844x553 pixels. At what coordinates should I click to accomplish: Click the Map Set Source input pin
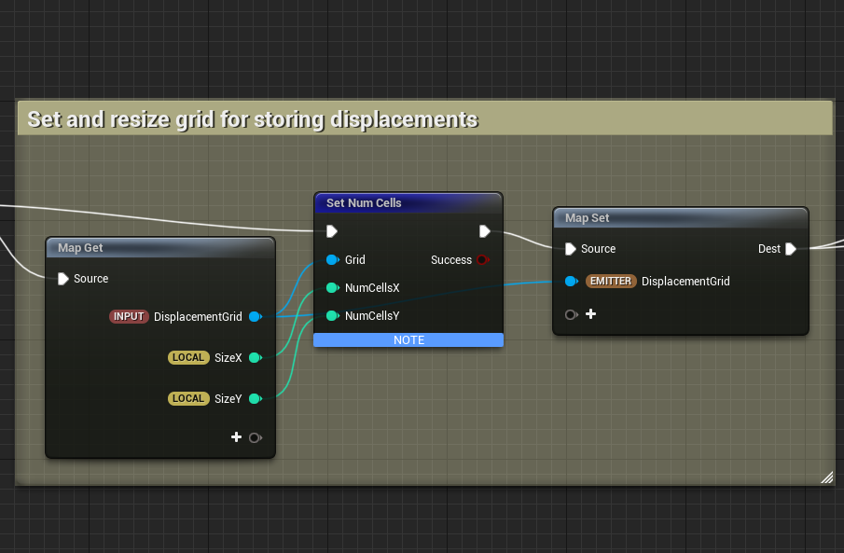coord(571,249)
